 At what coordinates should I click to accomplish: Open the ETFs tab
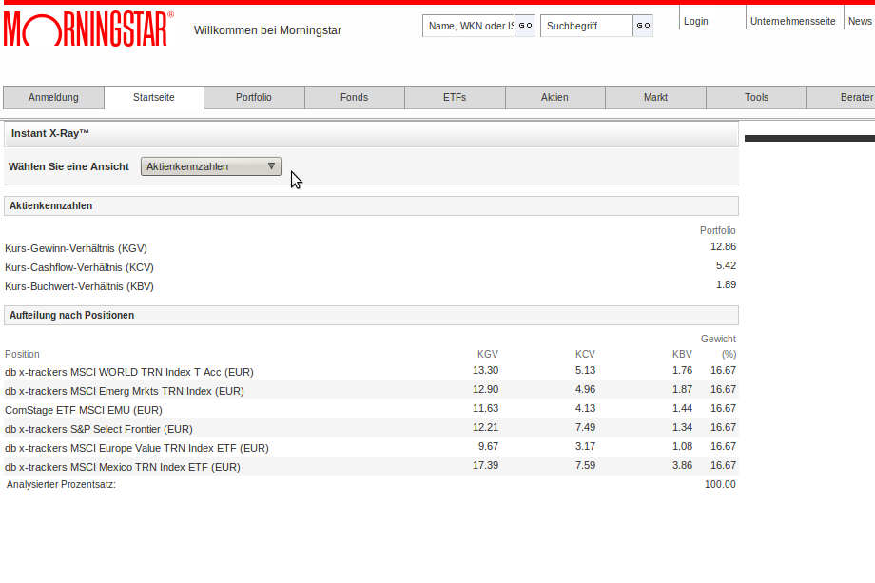pos(455,98)
